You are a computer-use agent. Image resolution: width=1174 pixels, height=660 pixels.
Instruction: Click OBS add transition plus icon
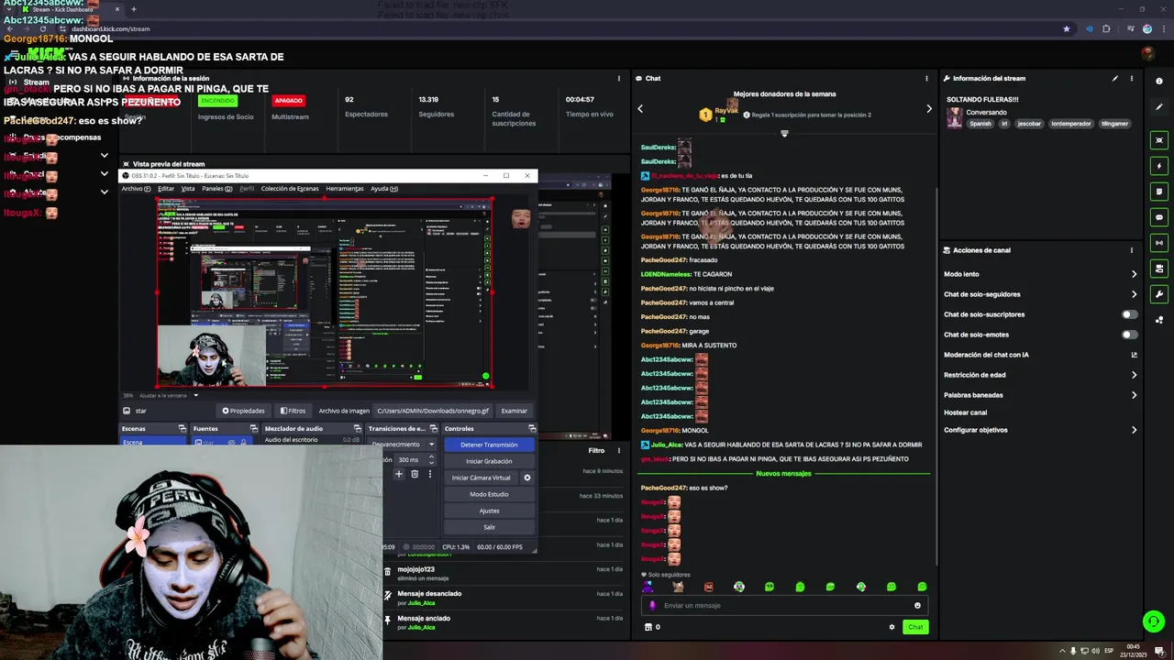click(x=399, y=474)
